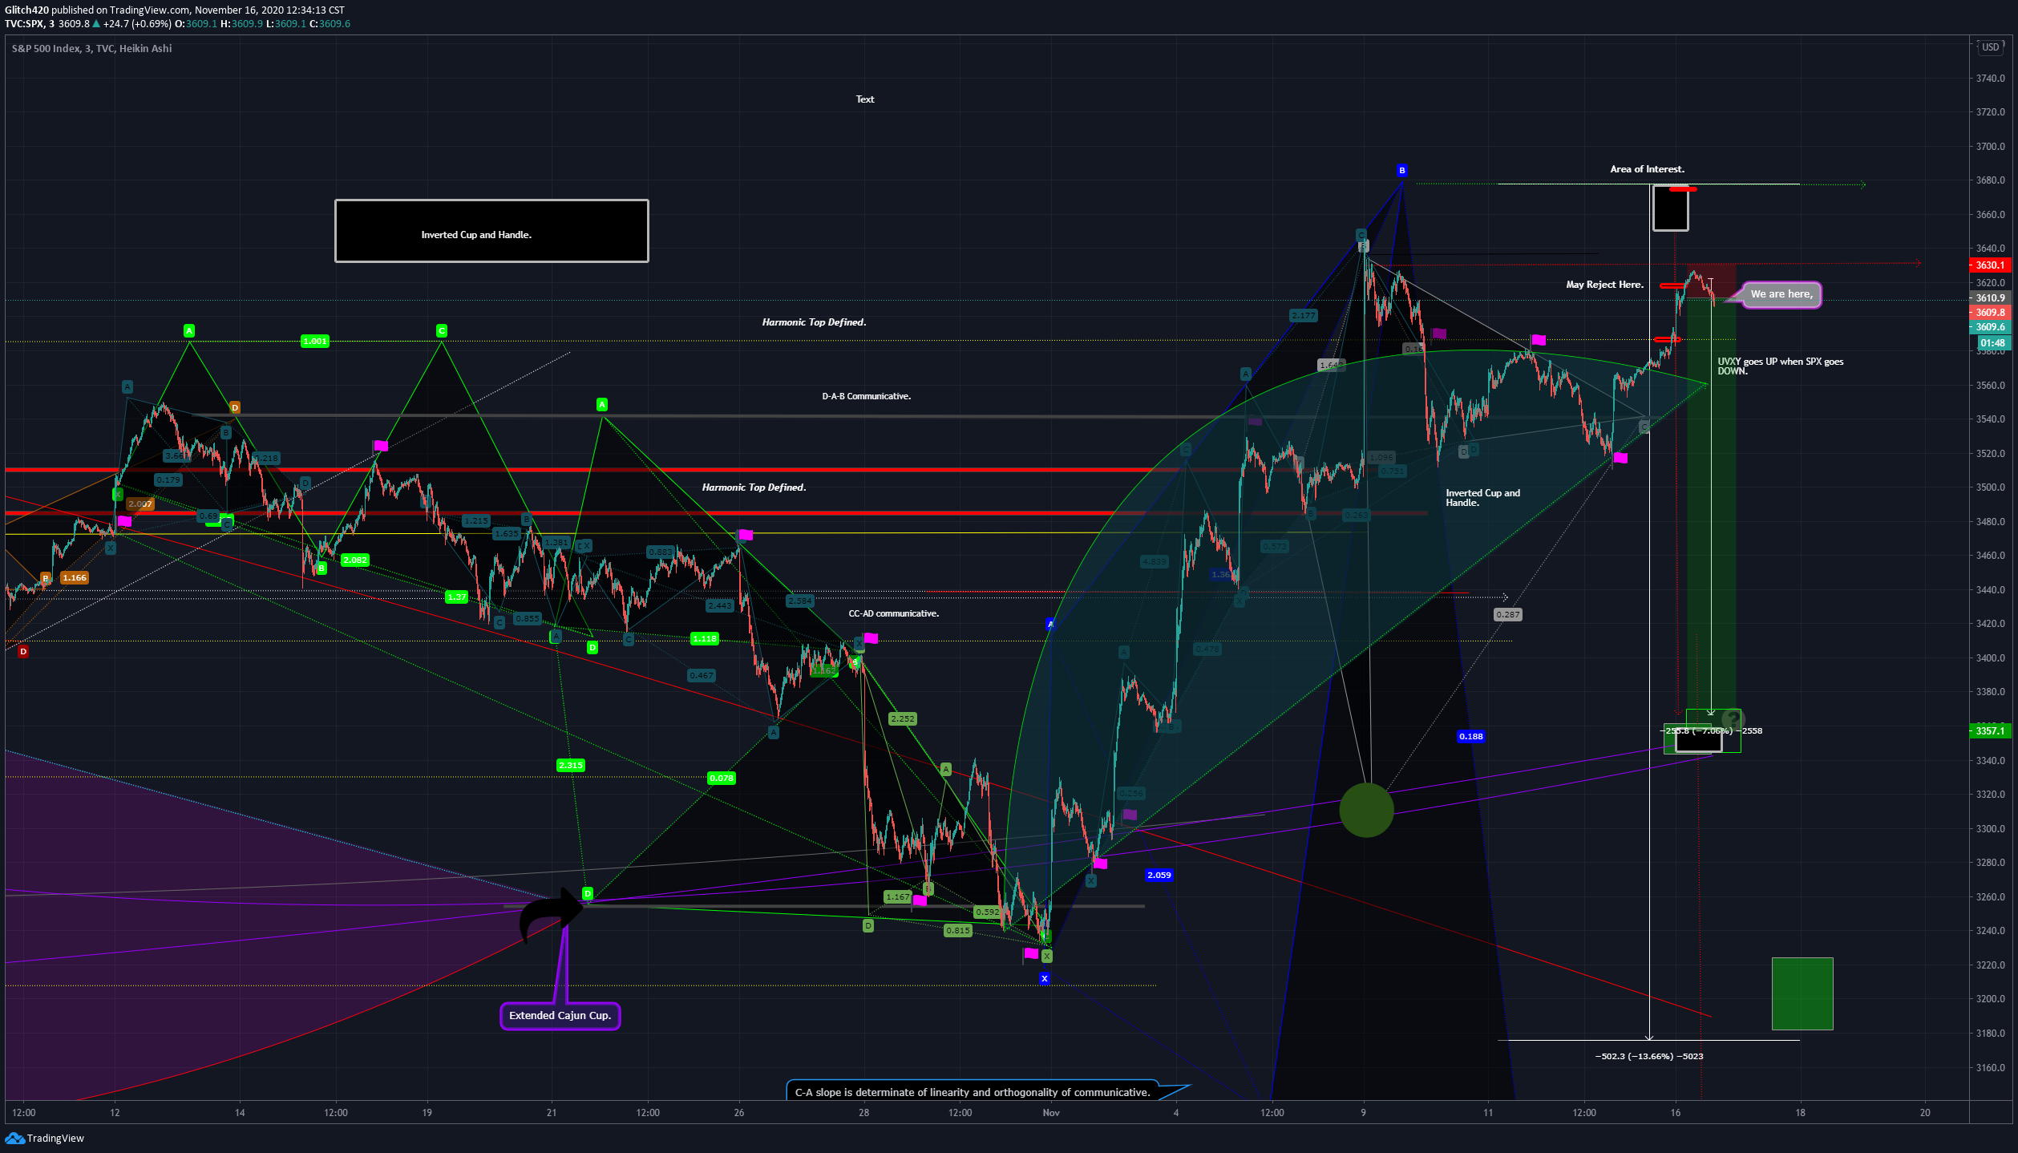The width and height of the screenshot is (2018, 1153).
Task: Click the red D point marker
Action: point(23,651)
